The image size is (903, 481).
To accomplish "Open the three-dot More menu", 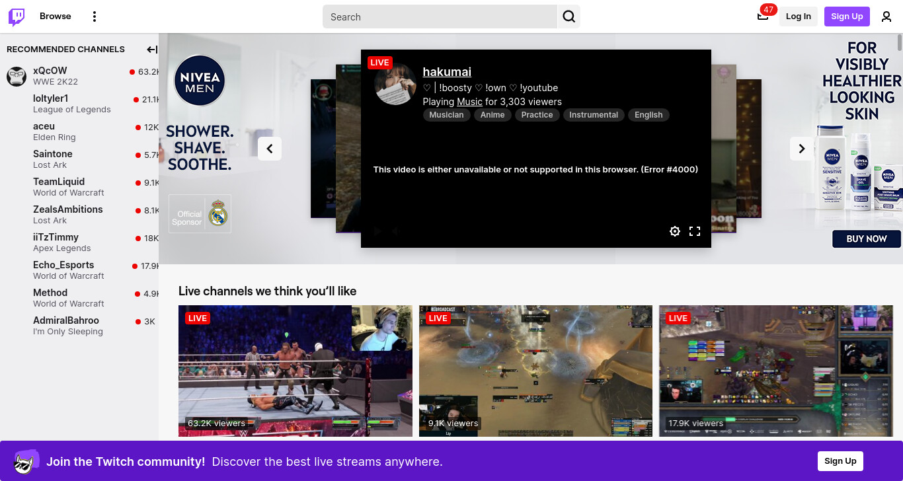I will (x=95, y=17).
